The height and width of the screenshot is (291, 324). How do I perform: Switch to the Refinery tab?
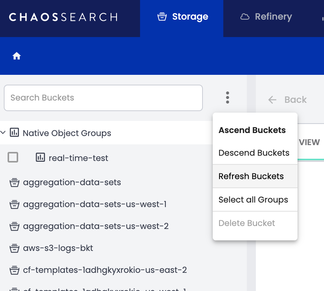click(x=266, y=17)
